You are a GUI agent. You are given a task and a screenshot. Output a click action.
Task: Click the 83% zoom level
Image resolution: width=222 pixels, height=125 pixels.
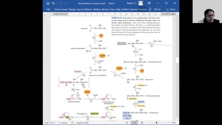pos(174,123)
